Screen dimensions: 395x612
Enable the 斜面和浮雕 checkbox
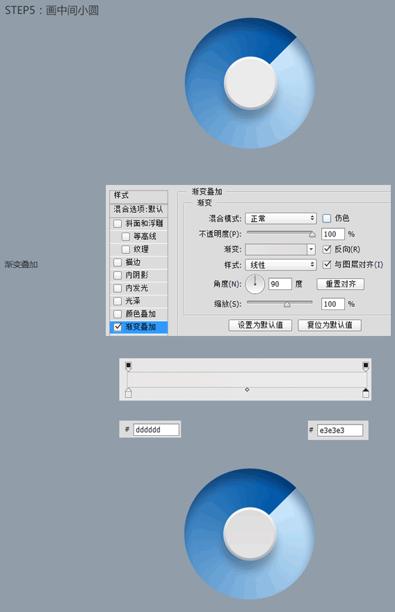pos(118,224)
